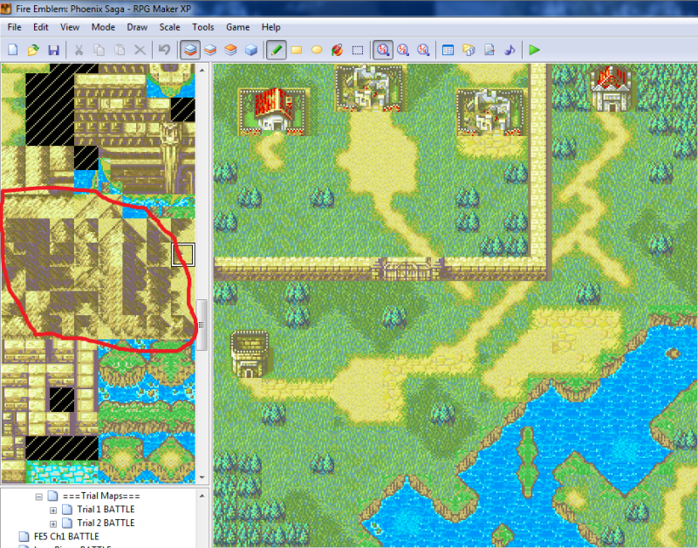The height and width of the screenshot is (548, 698).
Task: Open the Database icon
Action: [x=448, y=50]
